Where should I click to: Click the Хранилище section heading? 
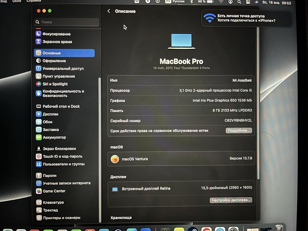point(121,218)
